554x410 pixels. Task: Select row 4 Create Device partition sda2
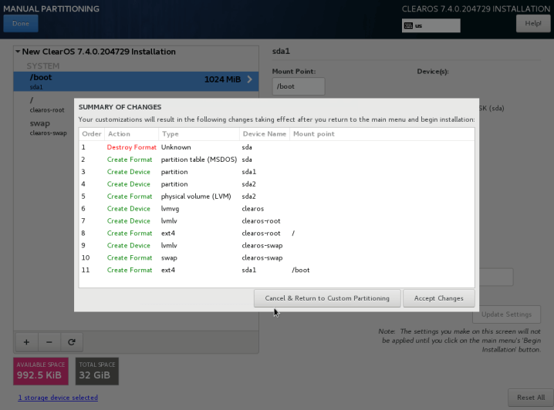click(x=277, y=184)
